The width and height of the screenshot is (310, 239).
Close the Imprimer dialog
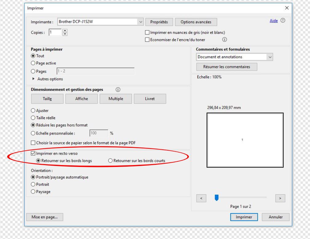point(287,8)
